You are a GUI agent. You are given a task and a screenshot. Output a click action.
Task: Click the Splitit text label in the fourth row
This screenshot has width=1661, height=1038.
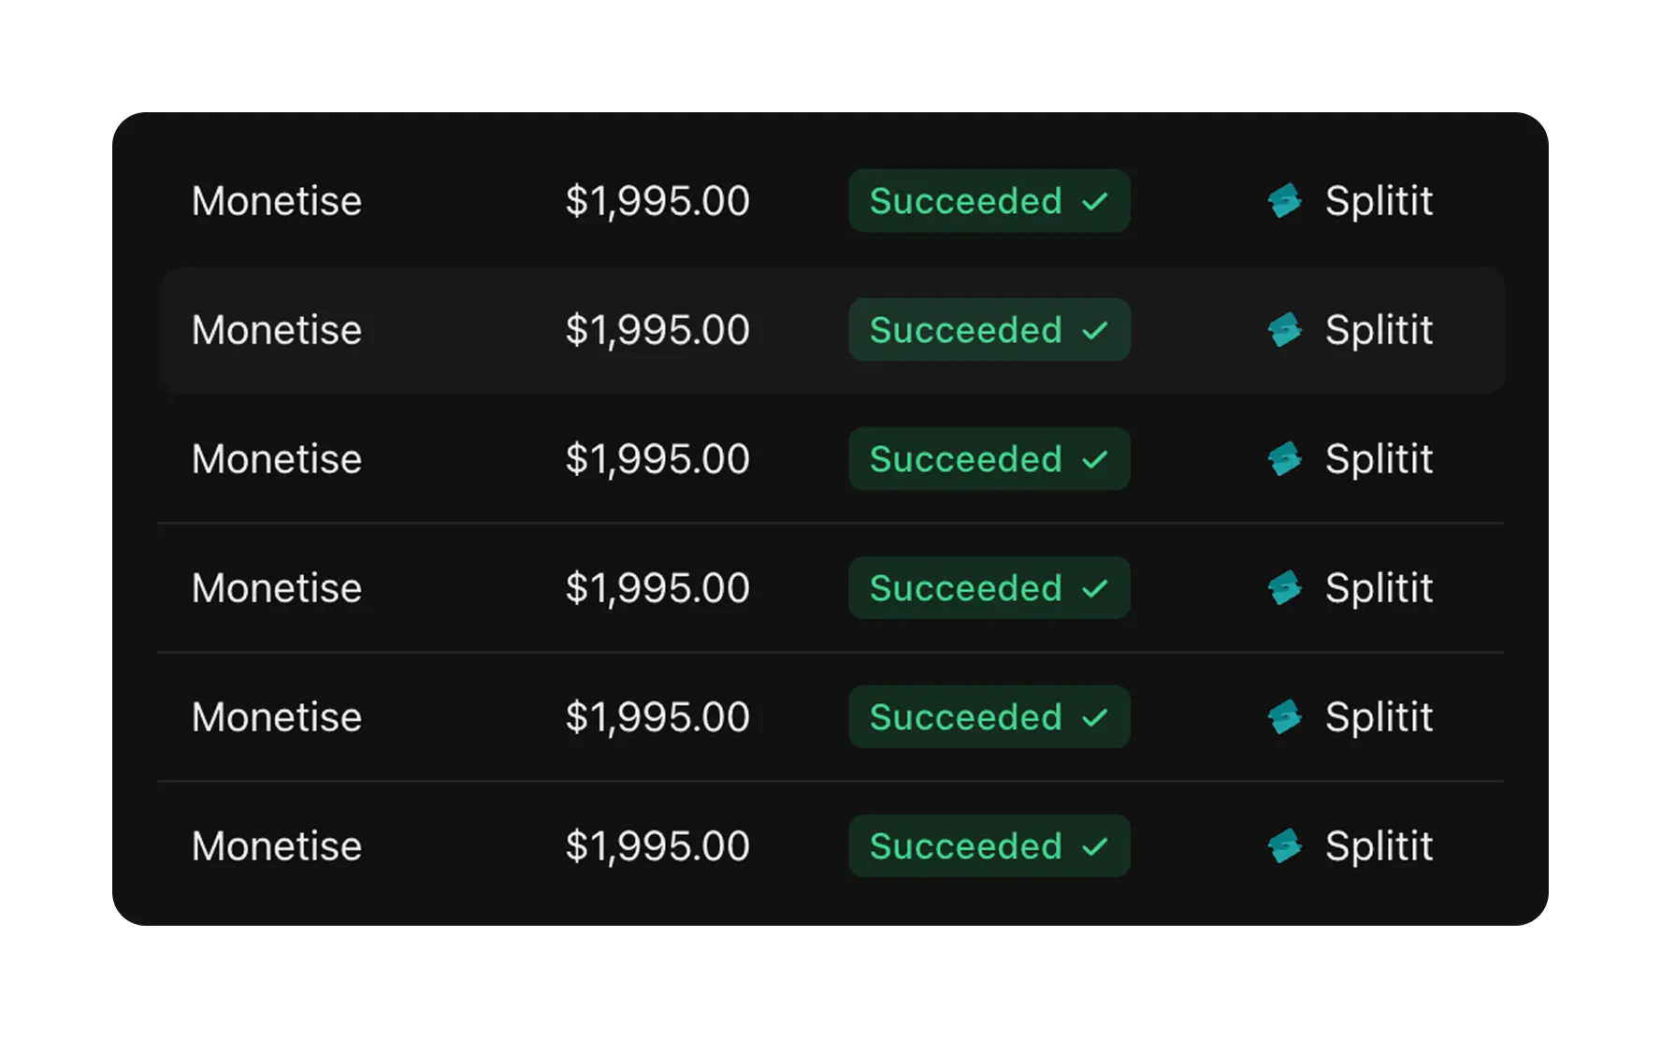[1379, 588]
